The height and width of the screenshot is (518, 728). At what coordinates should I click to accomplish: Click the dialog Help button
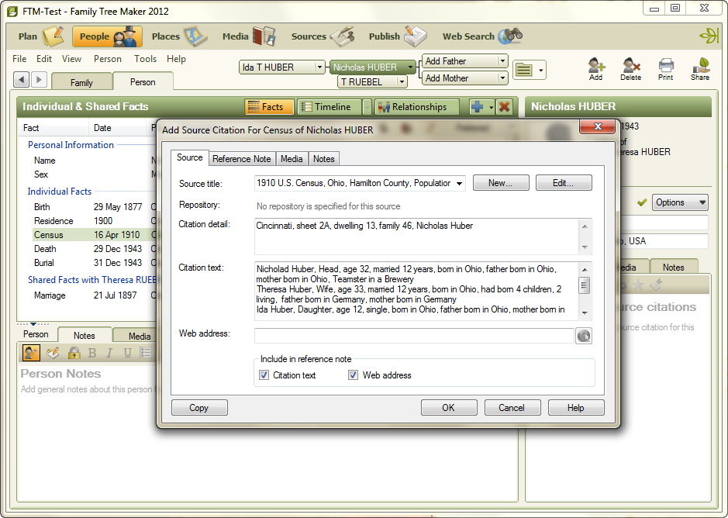coord(576,407)
